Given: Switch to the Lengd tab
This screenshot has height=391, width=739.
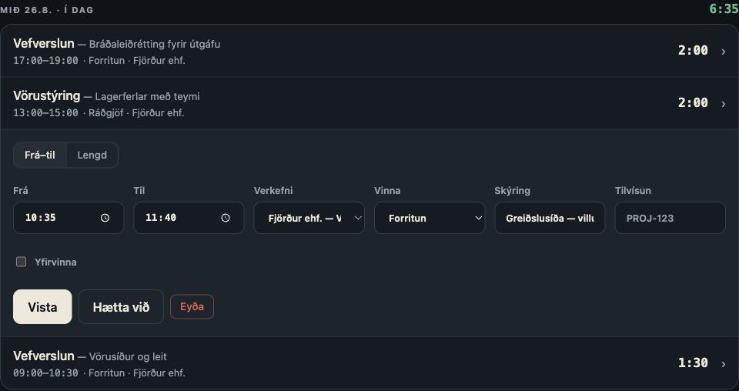Looking at the screenshot, I should click(x=92, y=155).
